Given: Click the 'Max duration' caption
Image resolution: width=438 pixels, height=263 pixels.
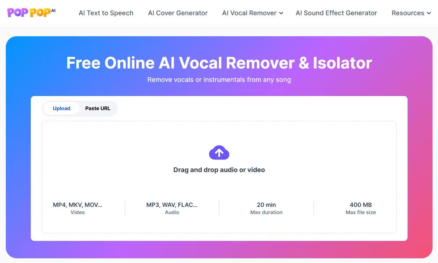Looking at the screenshot, I should [266, 212].
